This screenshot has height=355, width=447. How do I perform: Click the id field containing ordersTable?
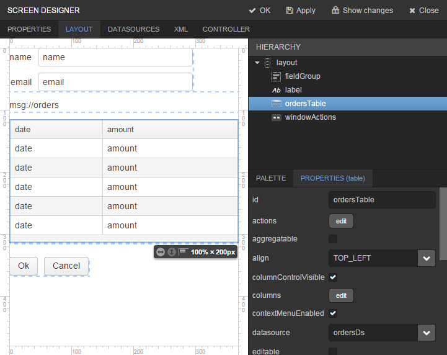point(381,200)
